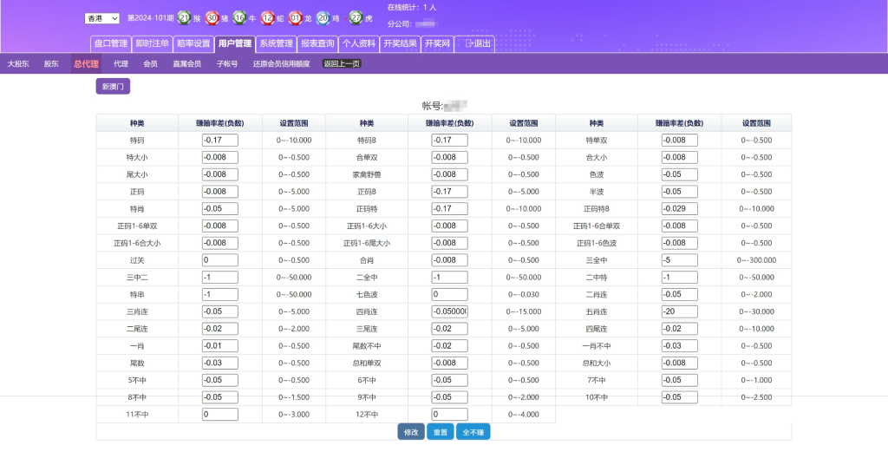Click the 修改 submit button
888x465 pixels.
click(x=411, y=432)
